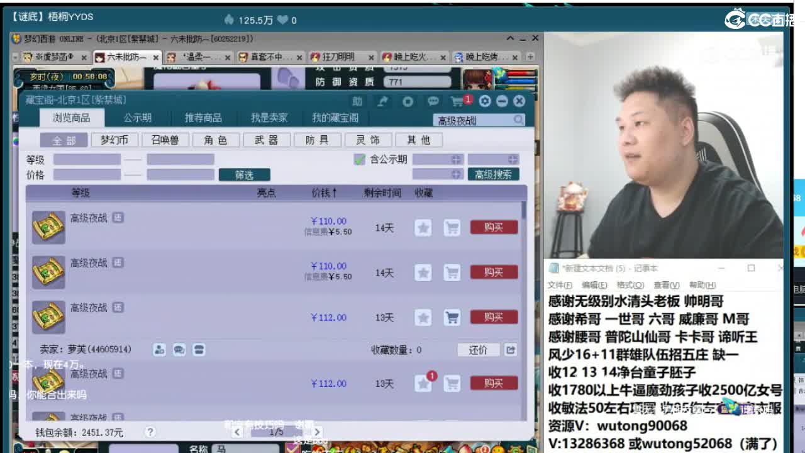Click maximum 价格 input field
This screenshot has width=805, height=453.
coord(180,174)
